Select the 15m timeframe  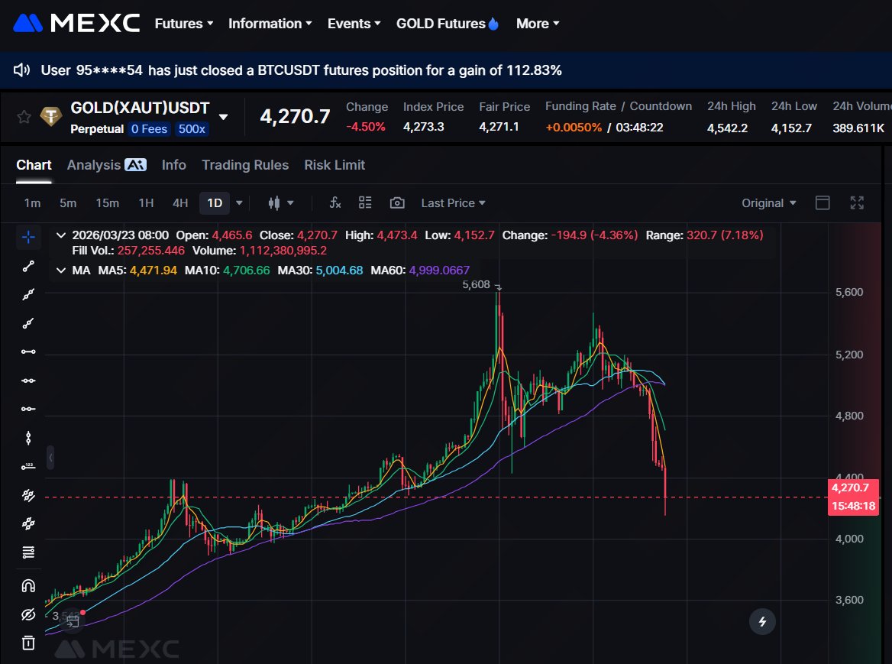[108, 203]
